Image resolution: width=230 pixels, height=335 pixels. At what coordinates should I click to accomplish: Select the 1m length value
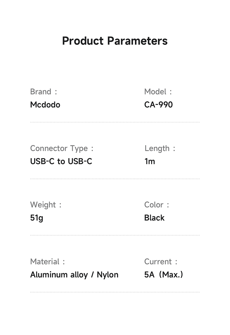(x=150, y=161)
